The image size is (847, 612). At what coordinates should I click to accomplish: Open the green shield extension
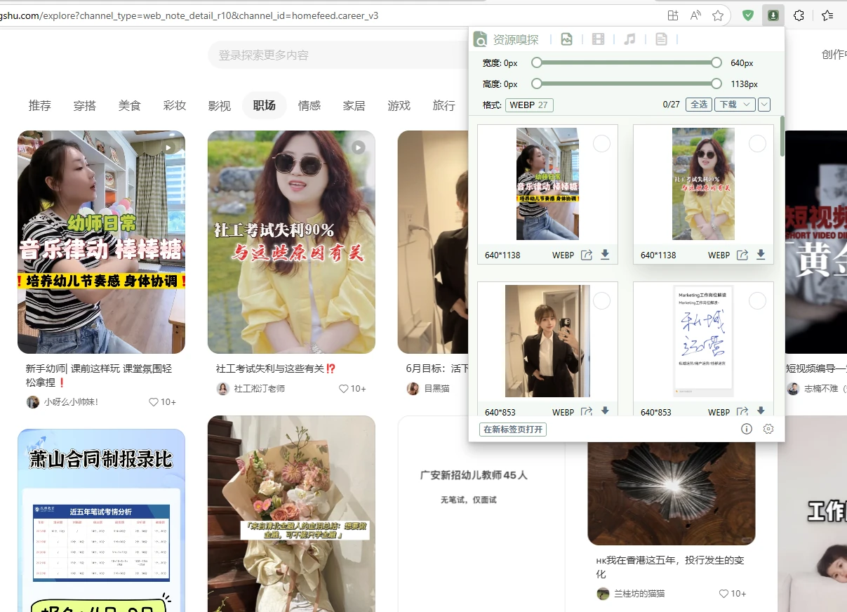click(x=748, y=15)
